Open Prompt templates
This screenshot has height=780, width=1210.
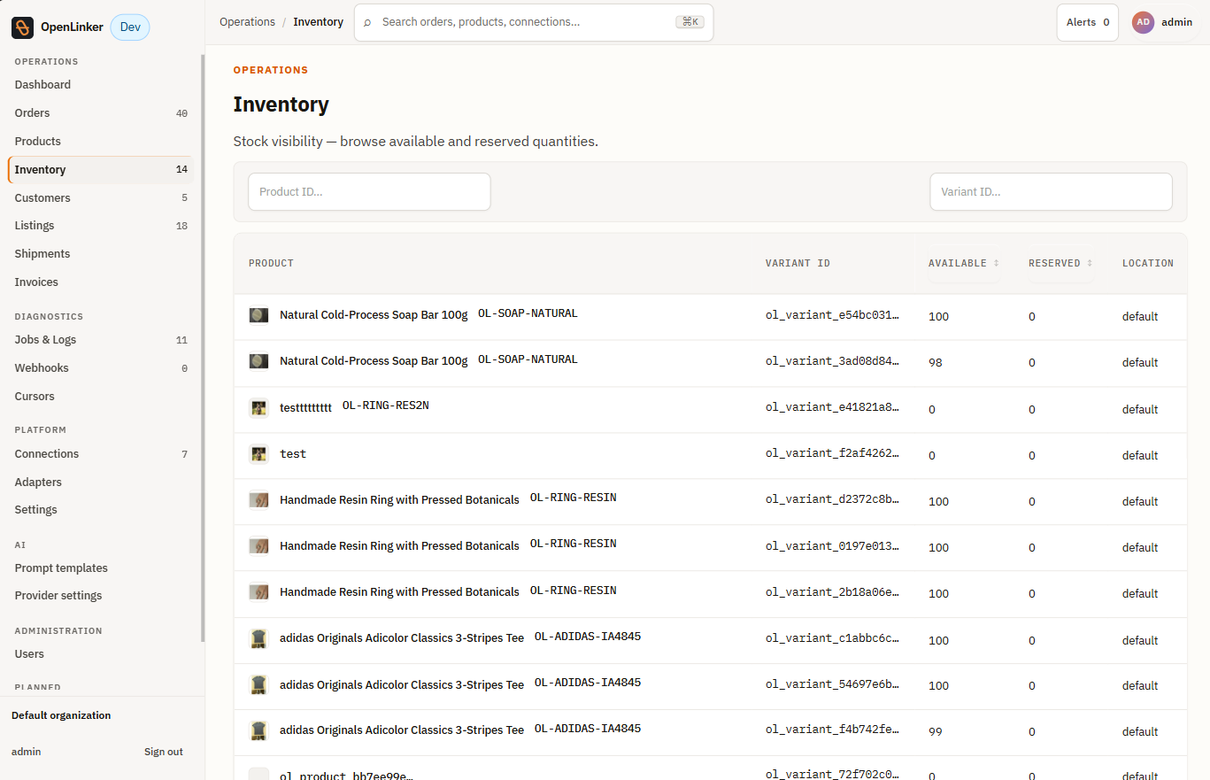click(x=101, y=568)
